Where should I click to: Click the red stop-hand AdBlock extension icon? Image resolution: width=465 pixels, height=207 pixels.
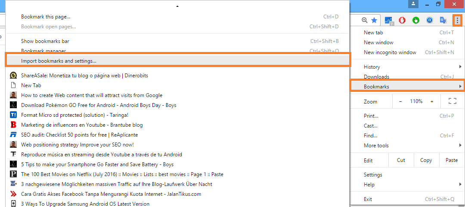pyautogui.click(x=402, y=20)
